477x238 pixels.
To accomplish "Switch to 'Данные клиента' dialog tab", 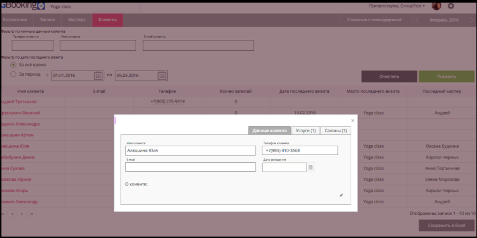I will click(270, 131).
